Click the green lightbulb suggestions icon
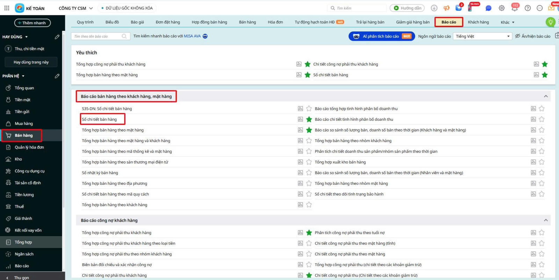Viewport: 559px width, 280px height. 550,22
